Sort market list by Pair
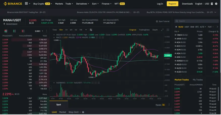 click(x=177, y=31)
